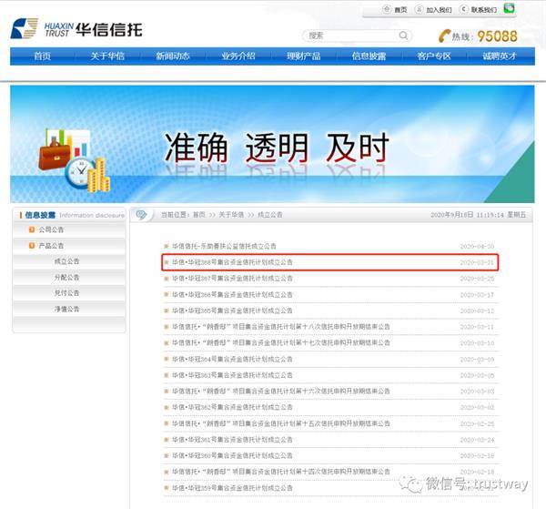Viewport: 546px width, 509px height.
Task: Click the date in the 华冠367号 row
Action: point(477,279)
